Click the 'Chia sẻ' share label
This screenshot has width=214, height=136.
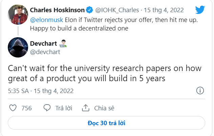[x=104, y=108]
